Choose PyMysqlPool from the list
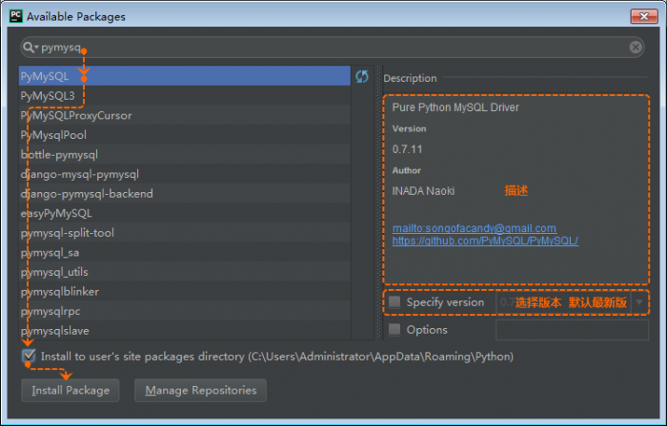Screen dimensions: 667x426 point(53,135)
